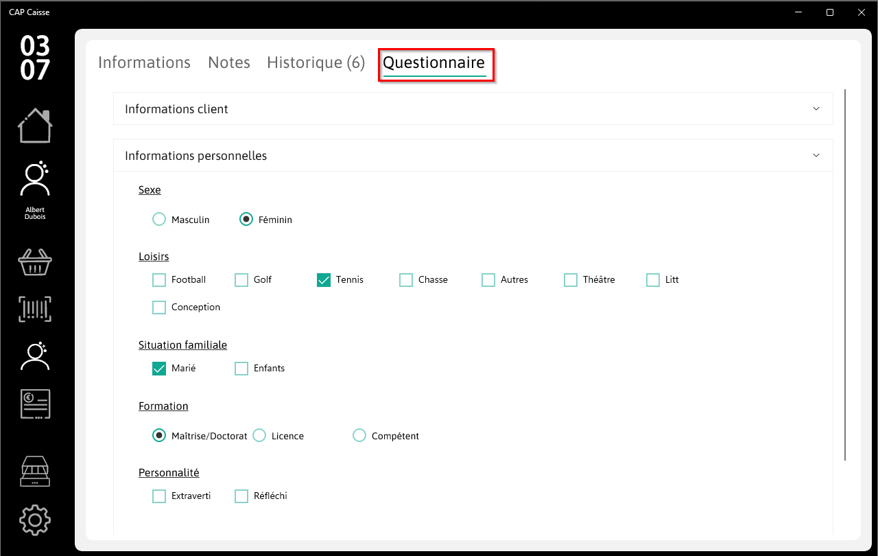Image resolution: width=878 pixels, height=556 pixels.
Task: Check the Autres checkbox
Action: (488, 280)
